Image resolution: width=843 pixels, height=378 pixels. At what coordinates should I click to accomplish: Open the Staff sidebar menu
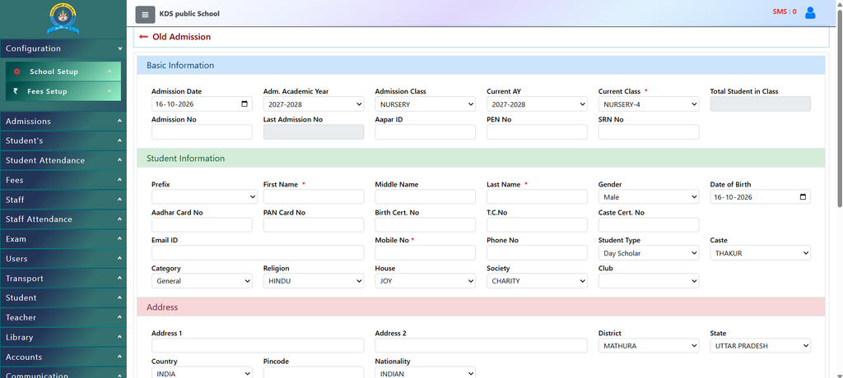pos(63,200)
